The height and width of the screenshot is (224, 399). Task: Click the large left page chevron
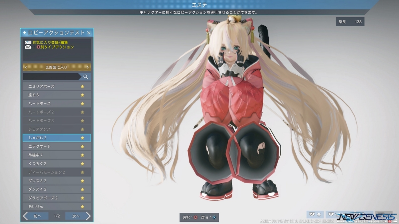coord(25,216)
